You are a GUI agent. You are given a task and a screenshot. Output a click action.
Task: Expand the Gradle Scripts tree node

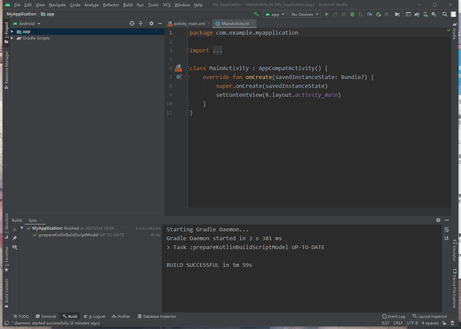pos(12,38)
